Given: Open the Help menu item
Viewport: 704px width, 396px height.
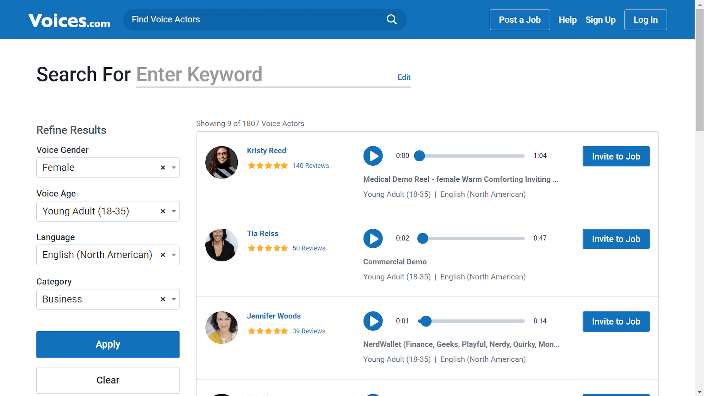Looking at the screenshot, I should point(567,20).
